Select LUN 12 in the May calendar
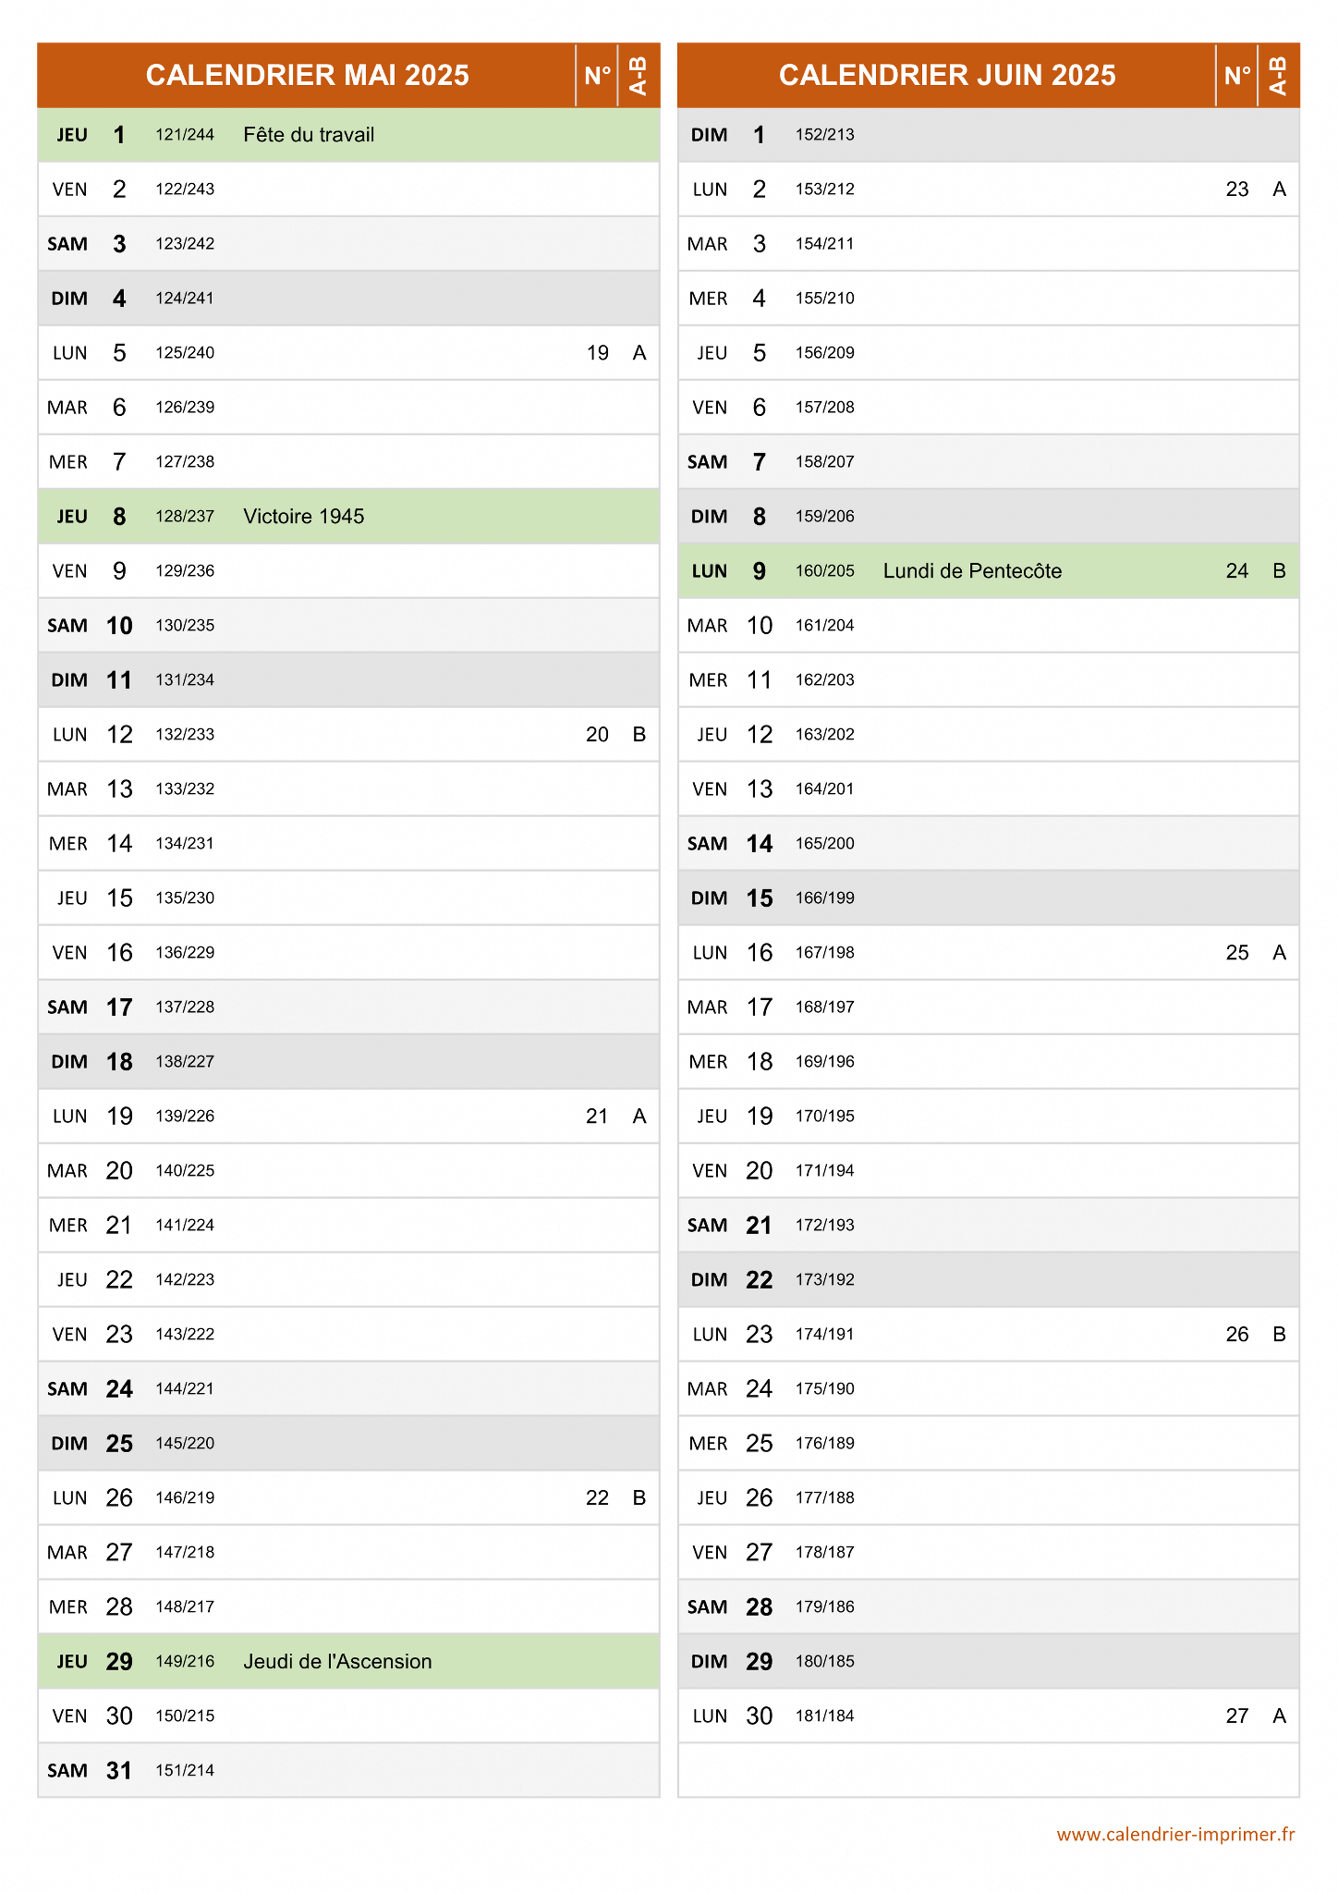Viewport: 1338px width, 1893px height. [x=92, y=735]
